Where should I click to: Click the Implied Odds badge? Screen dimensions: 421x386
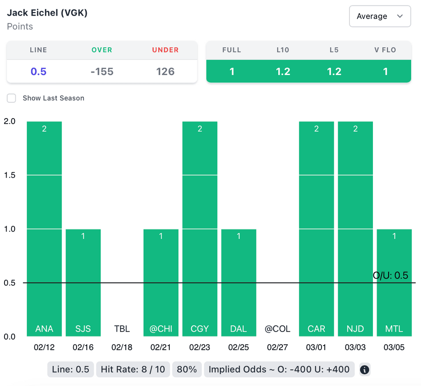(x=279, y=370)
